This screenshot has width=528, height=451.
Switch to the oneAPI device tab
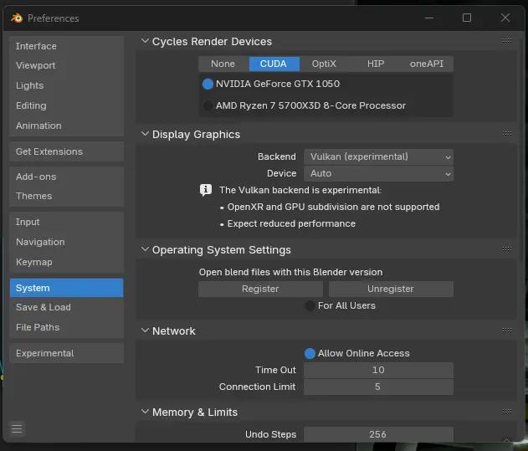[427, 64]
